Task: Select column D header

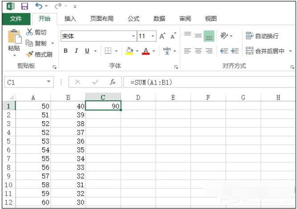Action: pos(138,97)
